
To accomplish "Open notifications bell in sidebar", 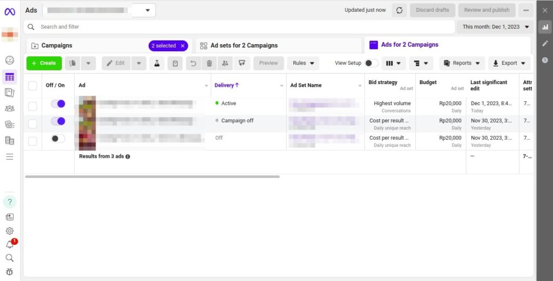I will 10,244.
